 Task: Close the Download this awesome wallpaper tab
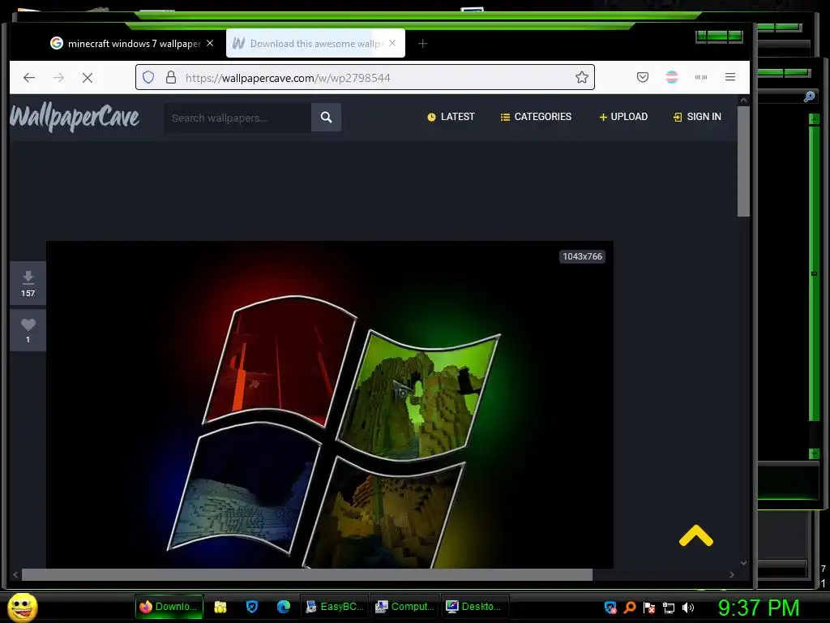click(392, 44)
